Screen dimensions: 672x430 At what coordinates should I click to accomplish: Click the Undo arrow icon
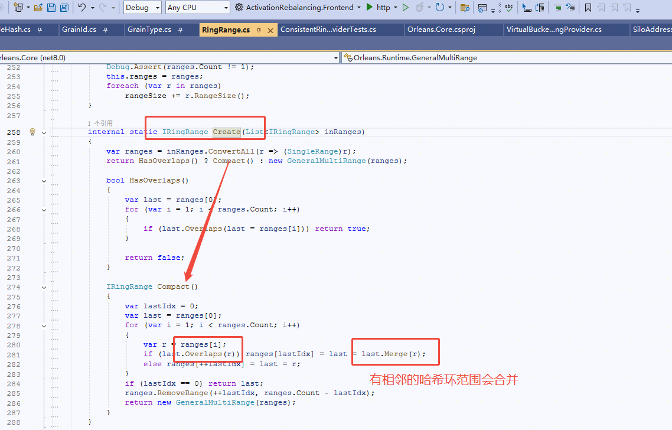82,7
